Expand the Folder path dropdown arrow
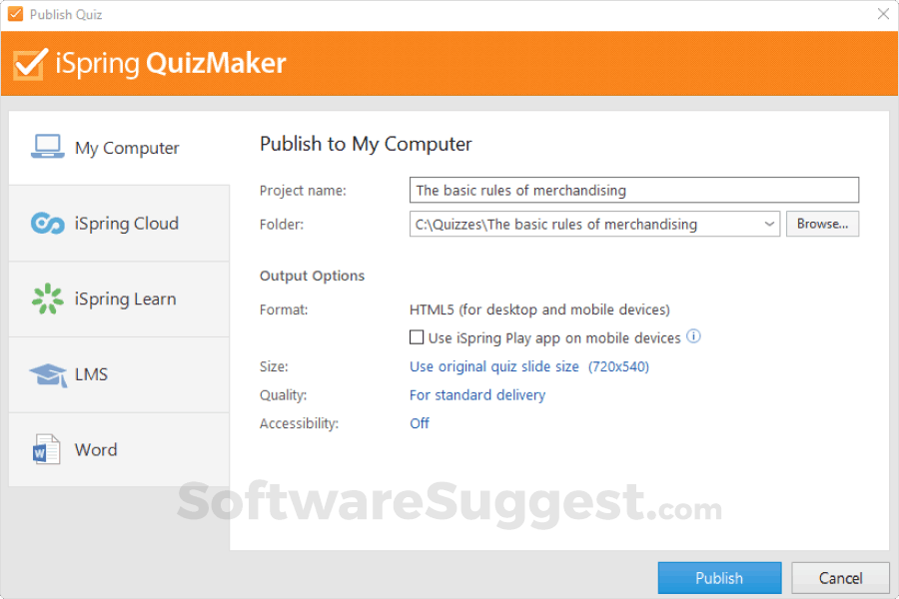The image size is (899, 599). (769, 225)
